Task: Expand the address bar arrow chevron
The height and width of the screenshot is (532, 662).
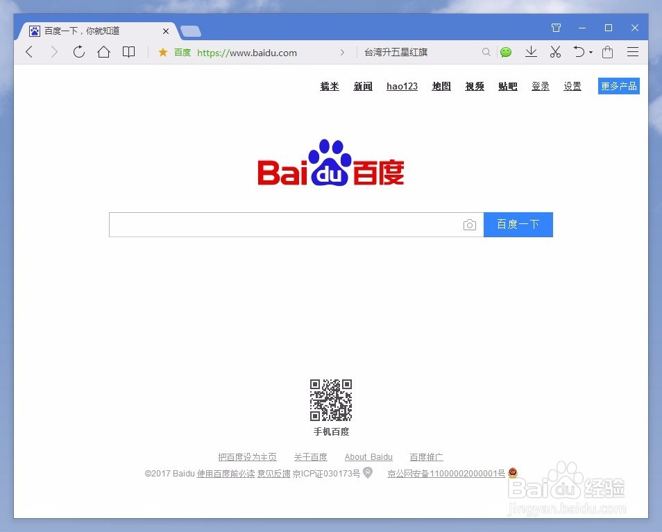Action: (342, 52)
